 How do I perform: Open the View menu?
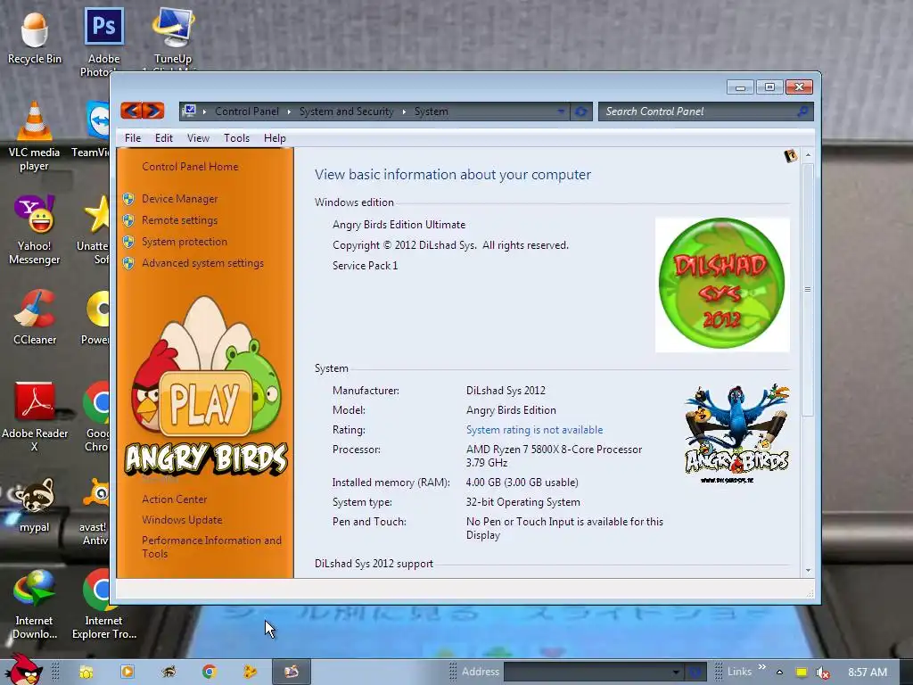coord(198,138)
